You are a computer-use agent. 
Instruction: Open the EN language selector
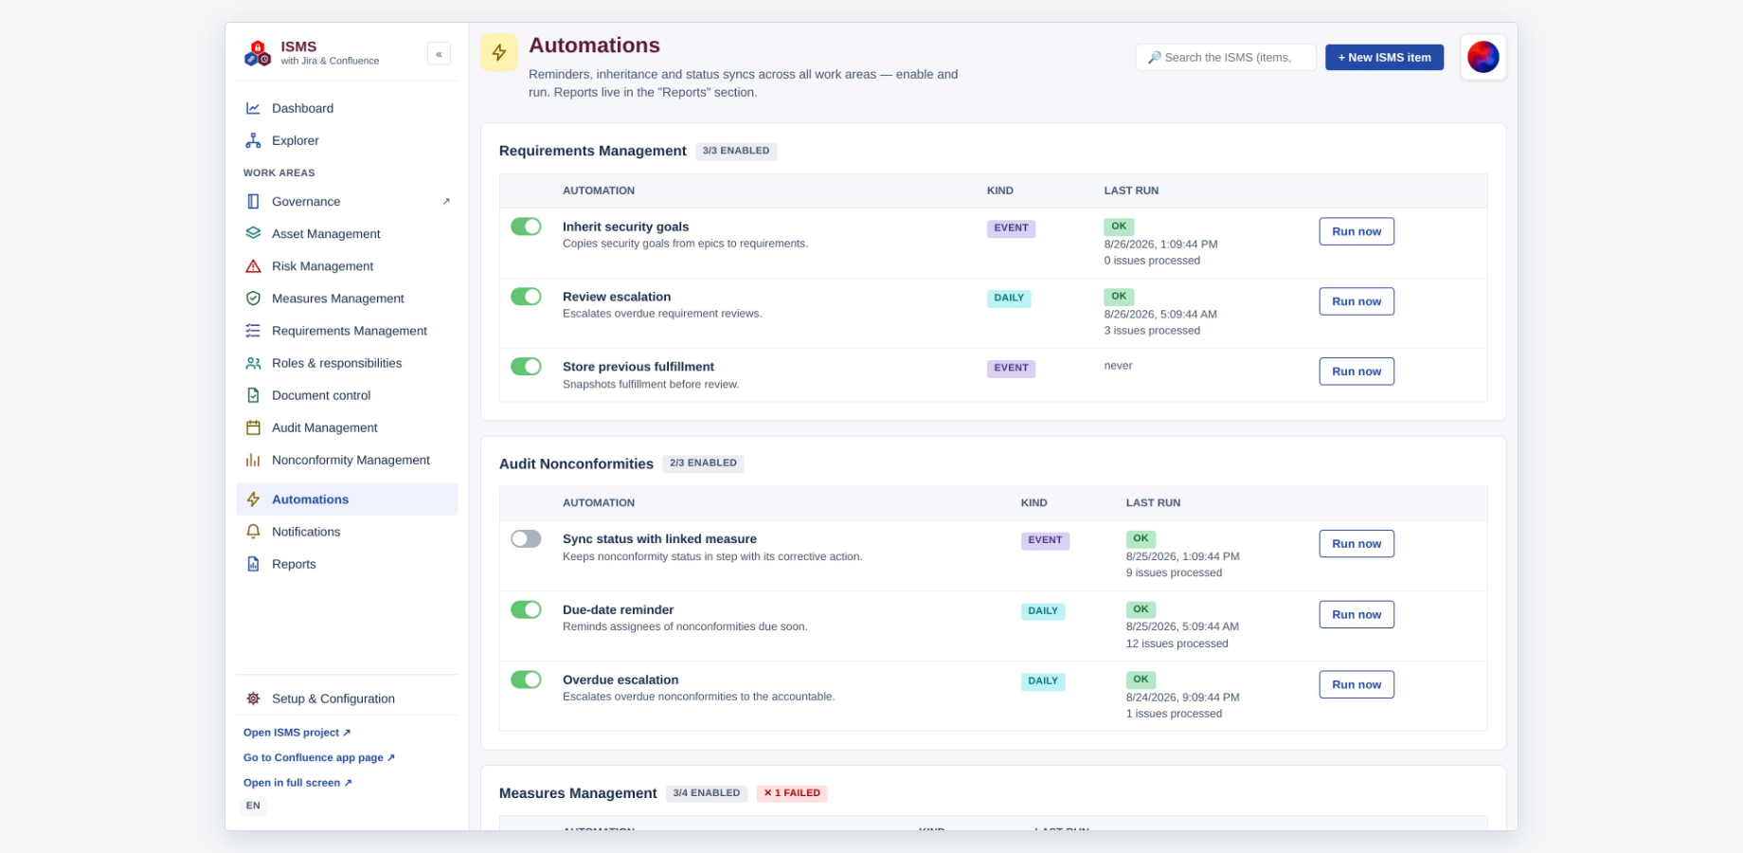(253, 806)
